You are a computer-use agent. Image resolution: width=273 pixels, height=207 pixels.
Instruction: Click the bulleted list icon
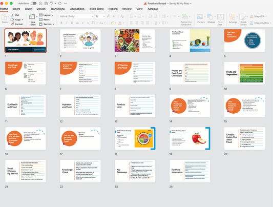(132, 16)
